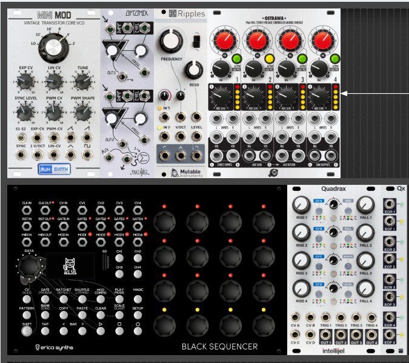Click the play button on Black Sequencer

pos(101,331)
